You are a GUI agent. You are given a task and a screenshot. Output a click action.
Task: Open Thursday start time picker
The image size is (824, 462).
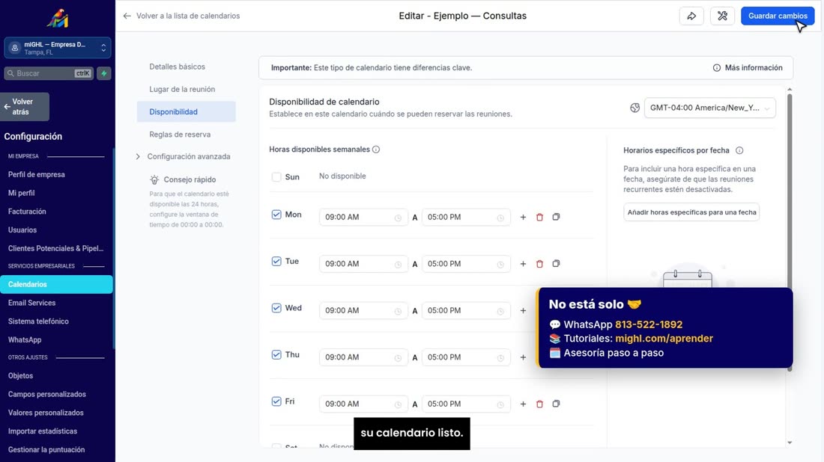coord(363,357)
